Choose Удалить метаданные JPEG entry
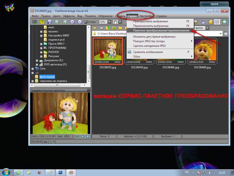The width and height of the screenshot is (234, 176). (x=160, y=46)
